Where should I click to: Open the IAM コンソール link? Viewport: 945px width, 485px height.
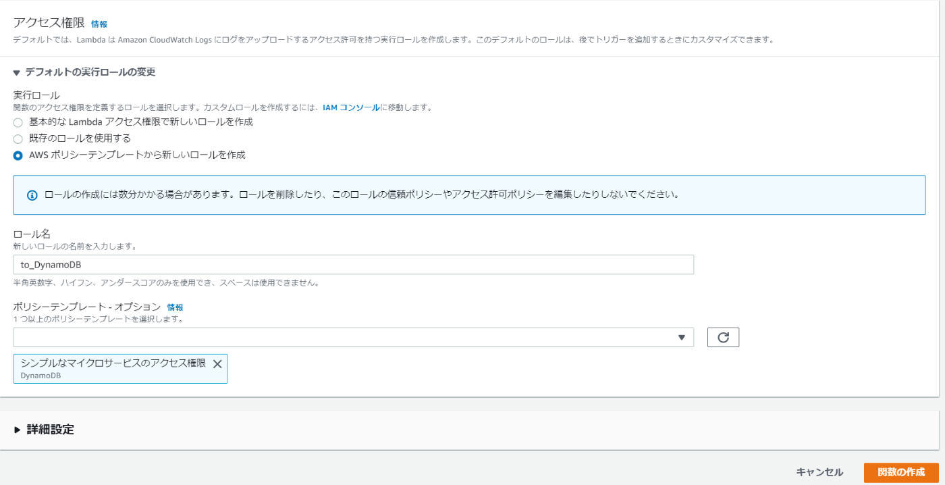click(352, 107)
